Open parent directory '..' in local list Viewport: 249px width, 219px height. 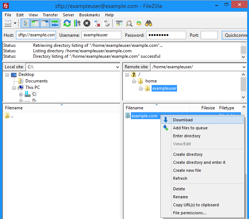(9, 116)
